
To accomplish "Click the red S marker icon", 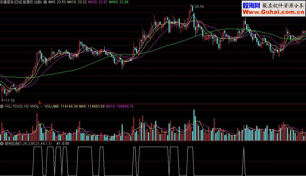I will pos(40,102).
